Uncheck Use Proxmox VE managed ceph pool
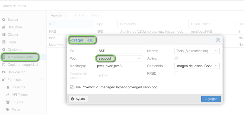This screenshot has height=115, width=244. pos(72,87)
